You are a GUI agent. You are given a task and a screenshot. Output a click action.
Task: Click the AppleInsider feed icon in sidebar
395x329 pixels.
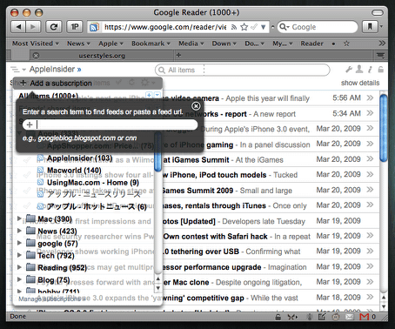coord(41,158)
